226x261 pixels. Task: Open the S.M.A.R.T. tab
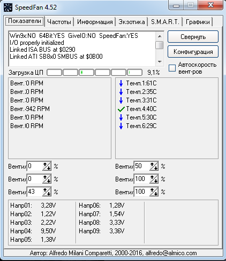[165, 22]
